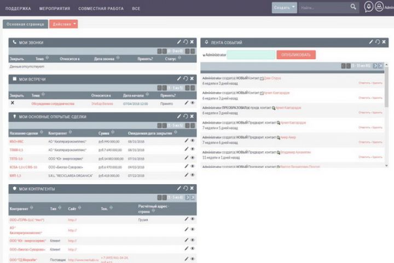Open the Действия dropdown
394x263 pixels.
point(63,24)
